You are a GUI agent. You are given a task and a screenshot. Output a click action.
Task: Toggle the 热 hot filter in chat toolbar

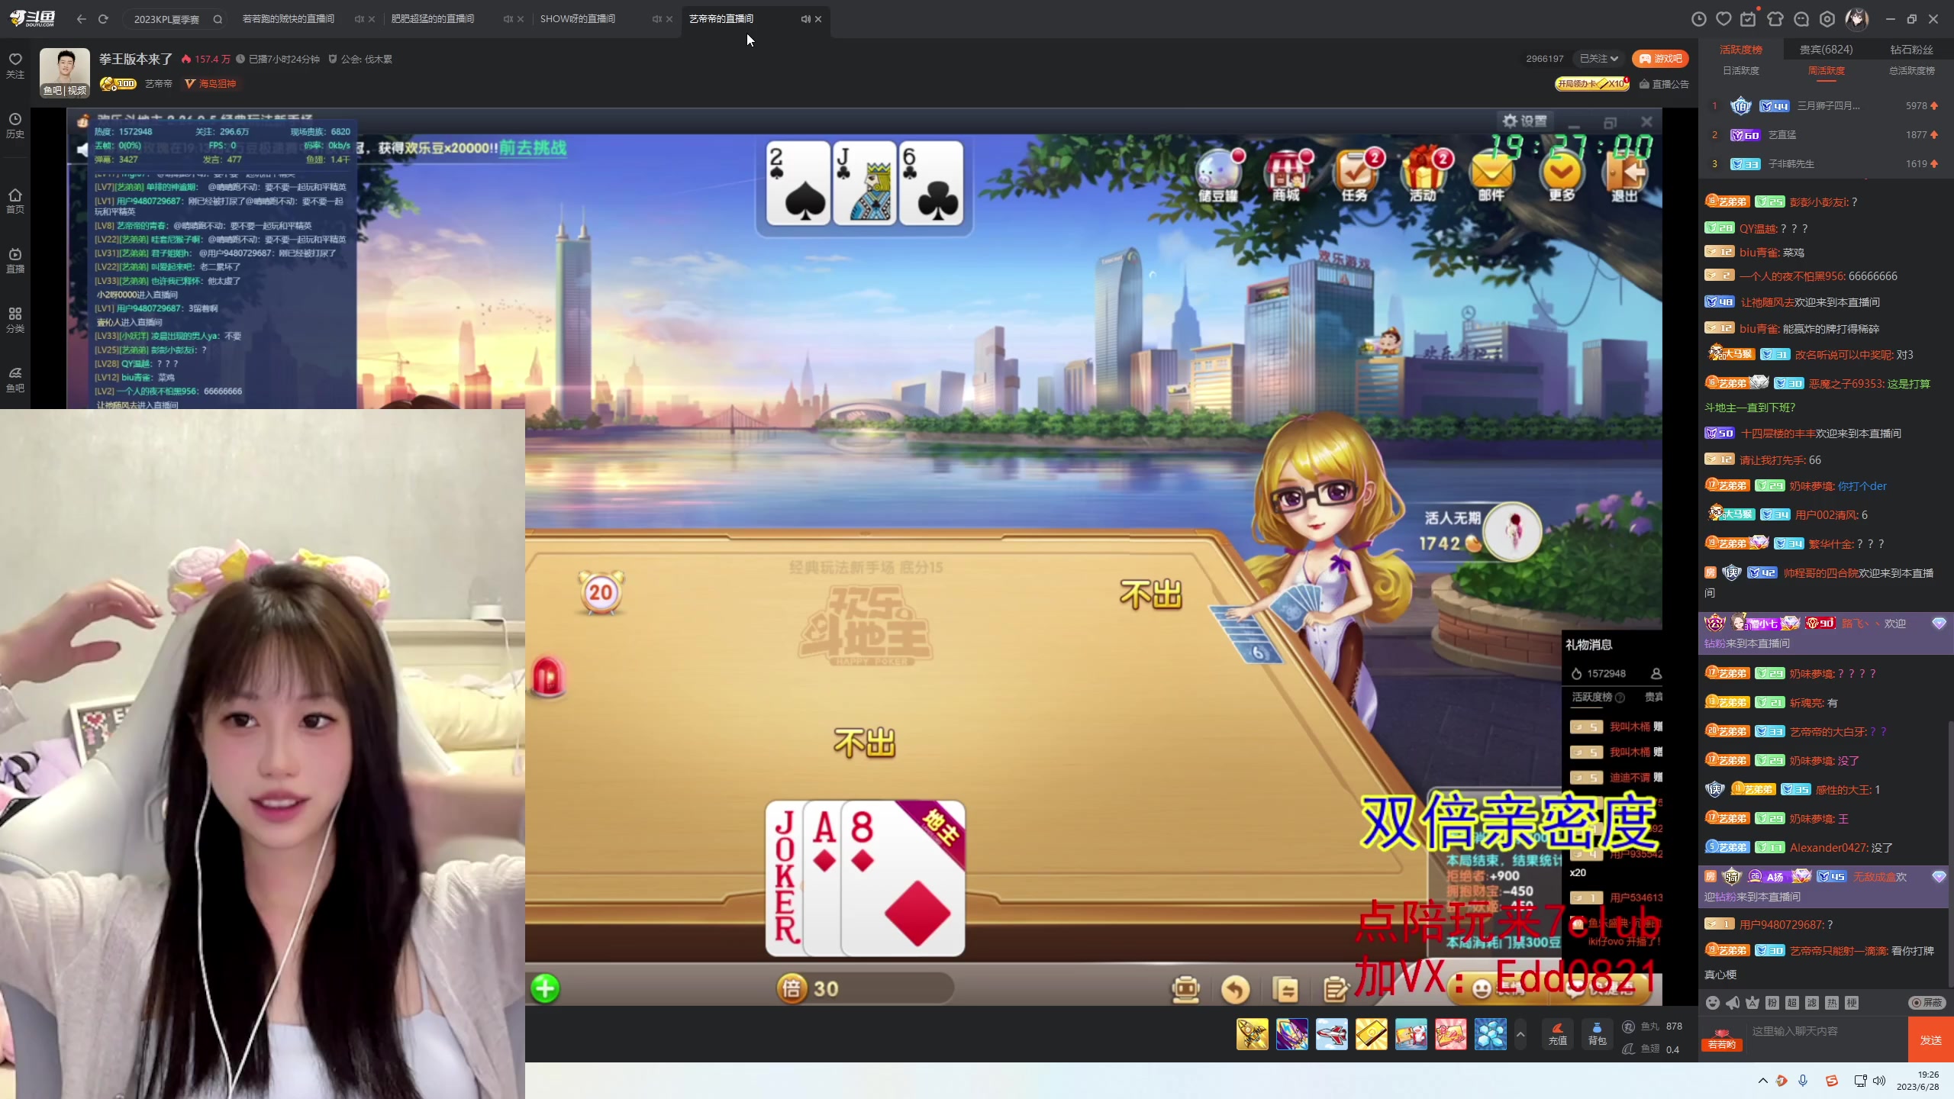click(x=1832, y=1003)
